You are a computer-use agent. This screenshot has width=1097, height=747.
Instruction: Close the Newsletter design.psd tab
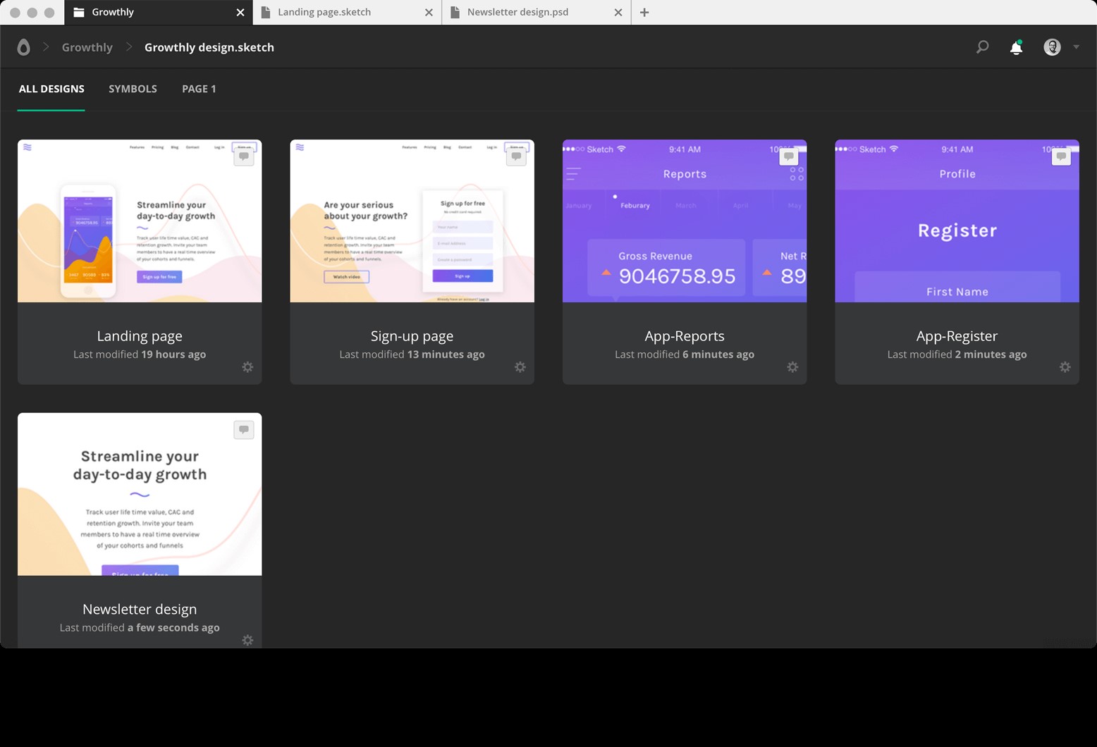click(618, 12)
